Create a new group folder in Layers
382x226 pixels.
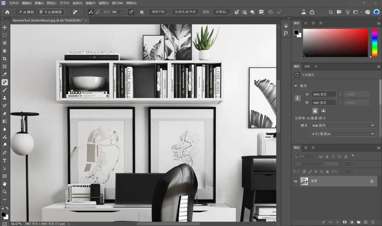[x=359, y=222]
